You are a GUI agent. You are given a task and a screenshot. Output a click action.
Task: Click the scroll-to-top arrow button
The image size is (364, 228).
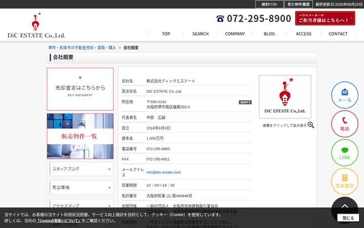tap(345, 206)
